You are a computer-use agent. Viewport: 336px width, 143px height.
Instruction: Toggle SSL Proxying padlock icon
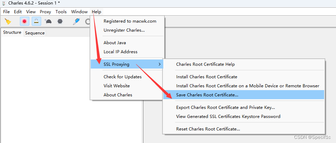click(36, 21)
